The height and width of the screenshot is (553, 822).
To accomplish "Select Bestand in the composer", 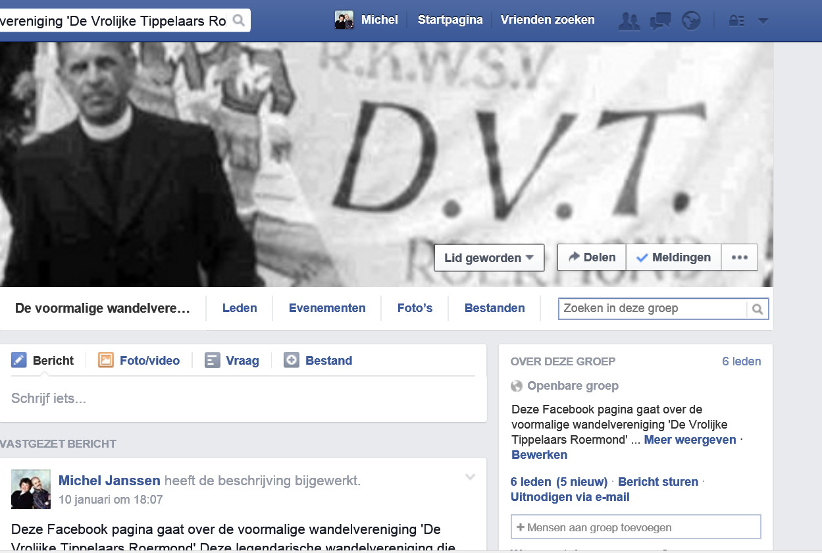I will point(318,361).
